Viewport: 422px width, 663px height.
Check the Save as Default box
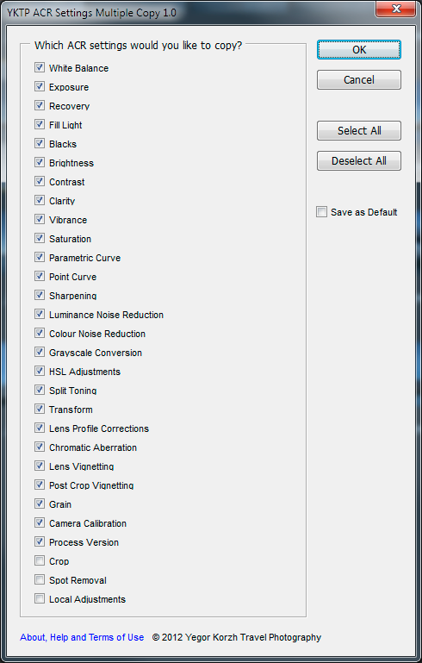pos(322,212)
